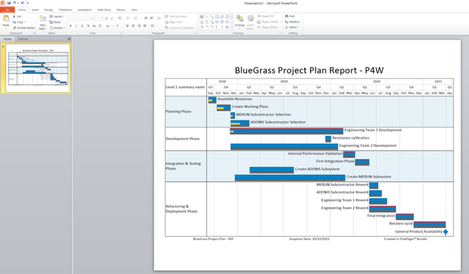This screenshot has height=274, width=469.
Task: Toggle Italic formatting
Action: tap(76, 26)
